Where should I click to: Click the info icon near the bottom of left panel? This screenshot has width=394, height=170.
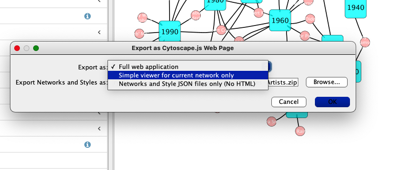click(x=87, y=144)
